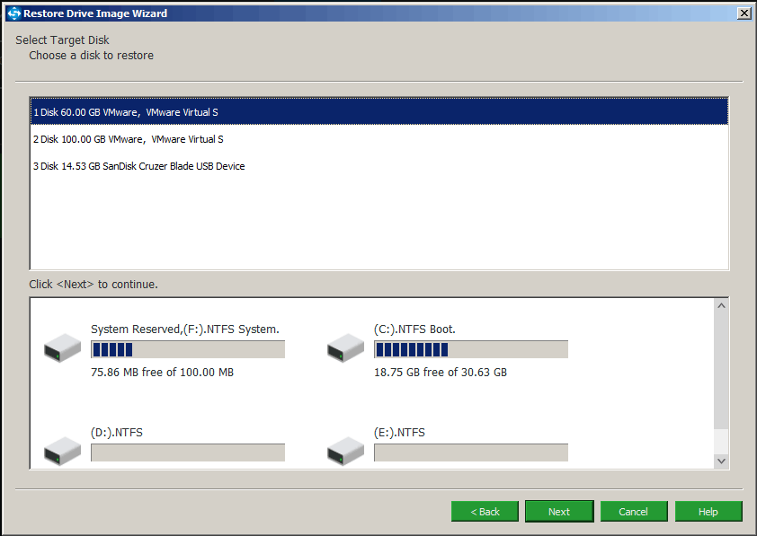Open Help for the wizard

708,512
